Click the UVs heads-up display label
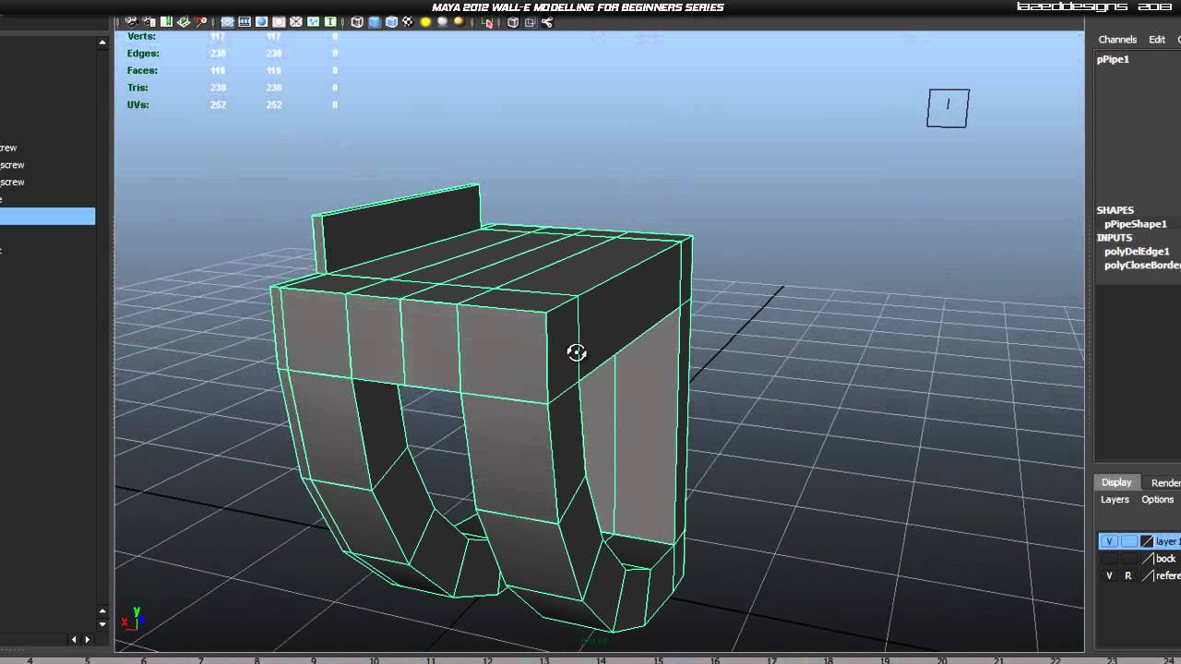The width and height of the screenshot is (1181, 664). pos(137,104)
